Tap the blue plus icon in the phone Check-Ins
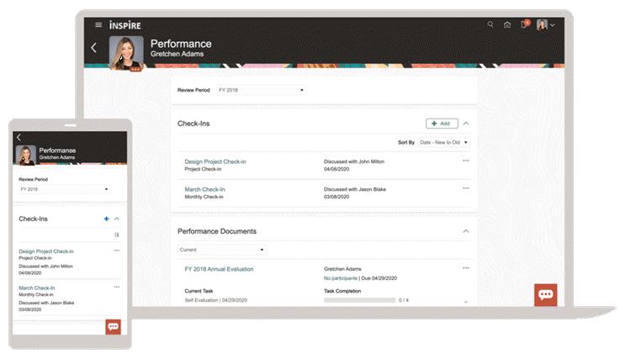The height and width of the screenshot is (359, 625). coord(106,219)
